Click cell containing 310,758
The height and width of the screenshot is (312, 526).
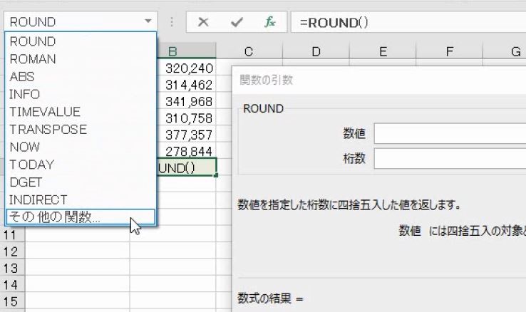click(x=186, y=118)
